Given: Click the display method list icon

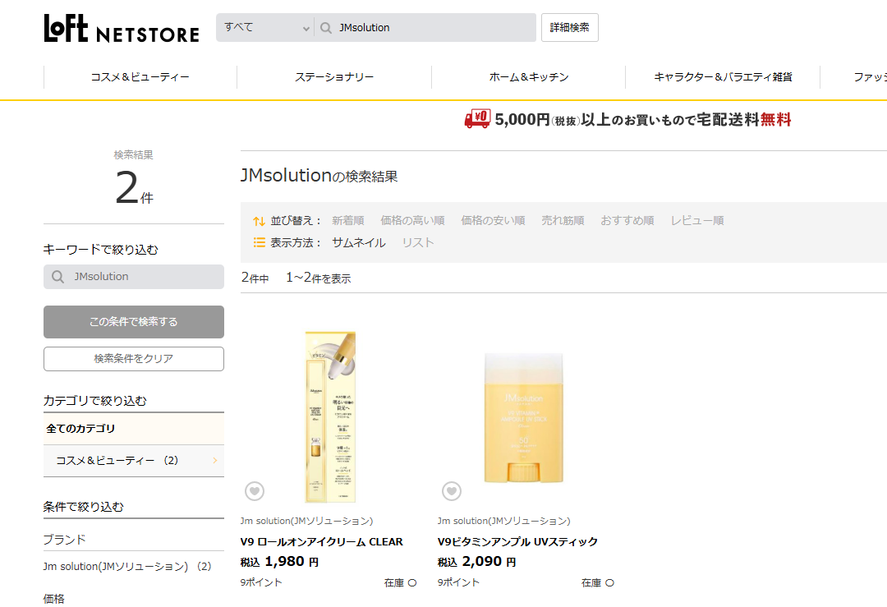Looking at the screenshot, I should (259, 243).
